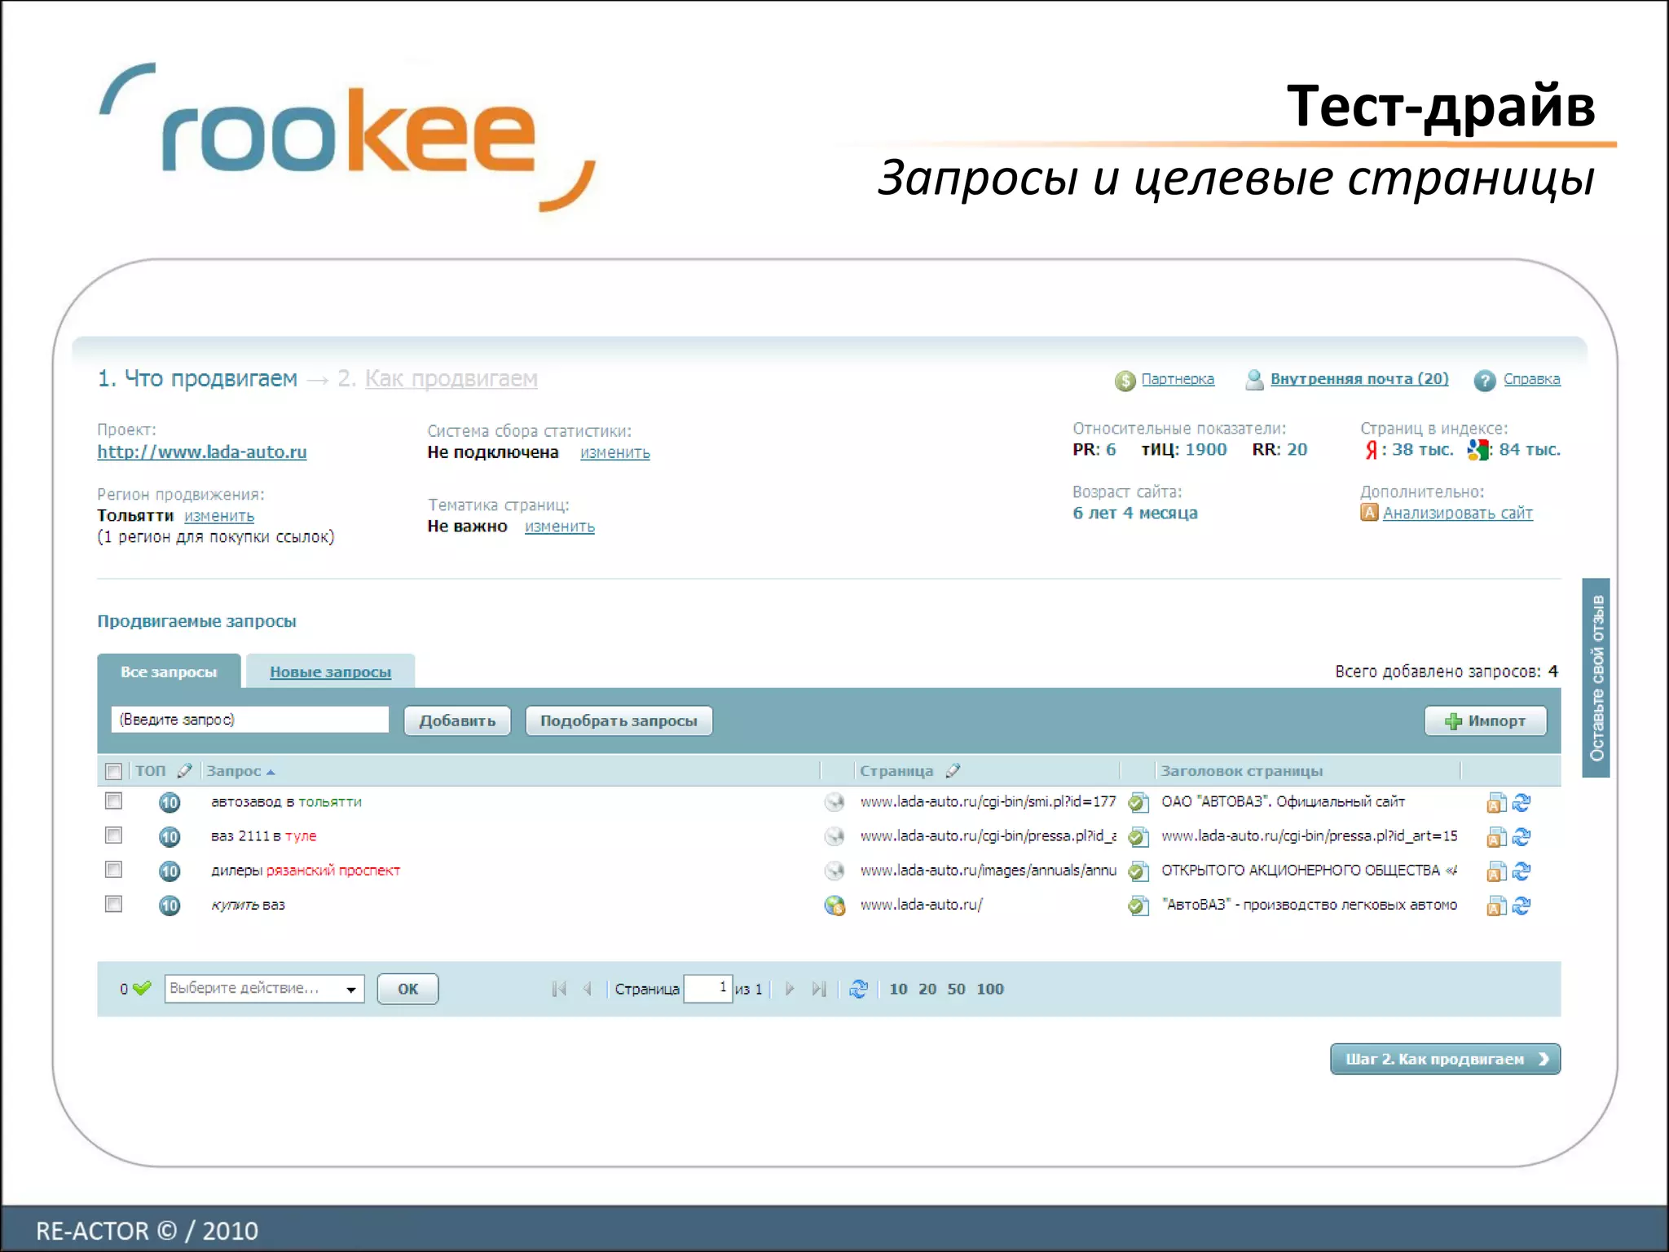1669x1252 pixels.
Task: Click green check page icon for www.lada-auto.ru/ row
Action: pos(1138,906)
